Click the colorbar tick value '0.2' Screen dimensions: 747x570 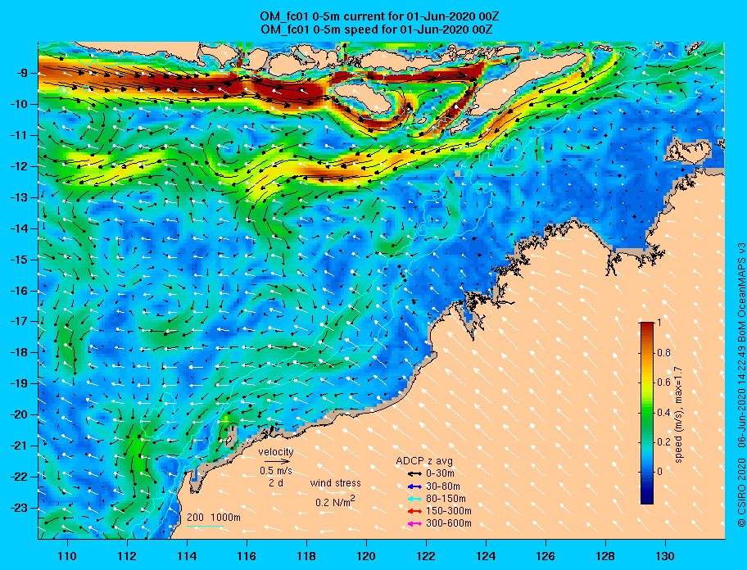coord(664,442)
